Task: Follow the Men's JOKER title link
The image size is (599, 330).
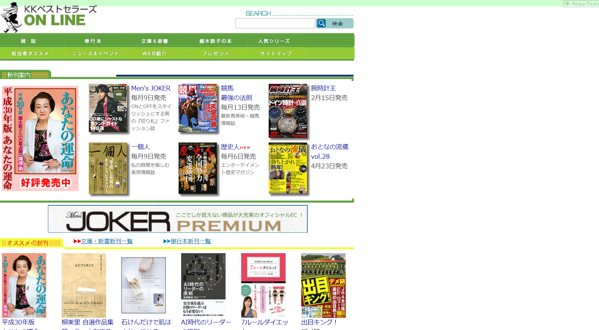Action: click(x=151, y=88)
